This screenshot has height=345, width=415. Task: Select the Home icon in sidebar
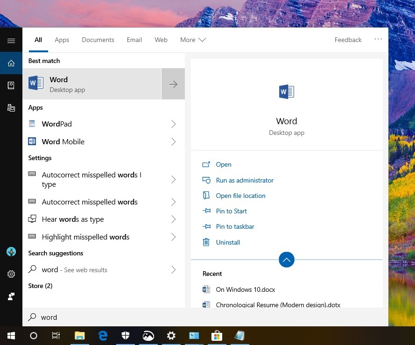coord(11,63)
